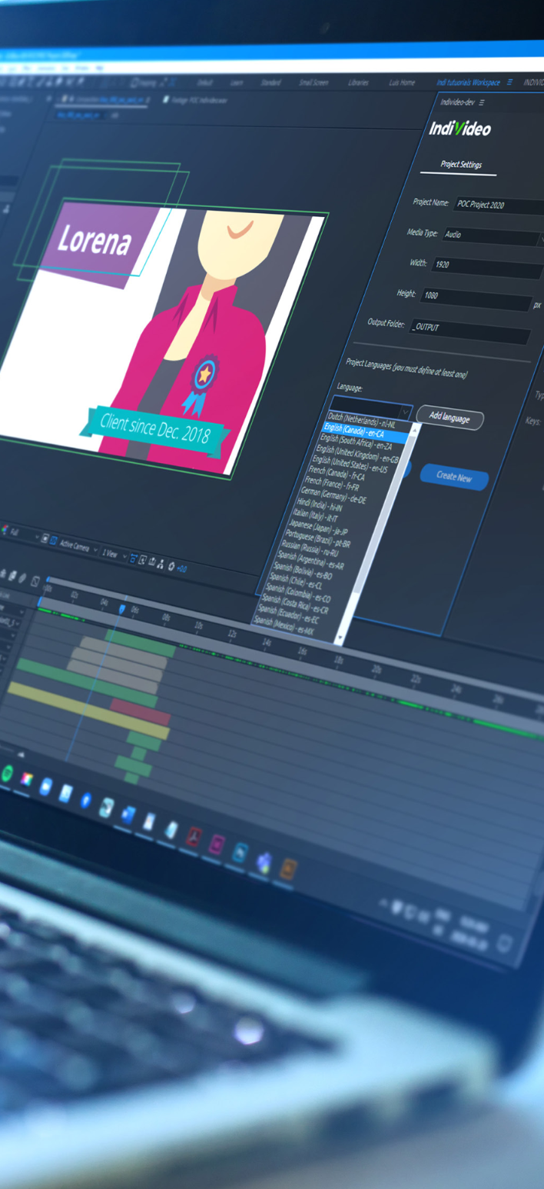Image resolution: width=544 pixels, height=1189 pixels.
Task: Choose French (Canada) - fr-CA
Action: click(x=337, y=473)
